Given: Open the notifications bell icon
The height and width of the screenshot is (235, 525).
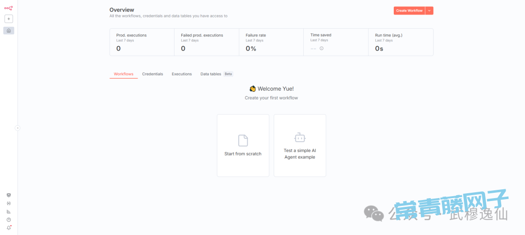Looking at the screenshot, I should point(9,228).
